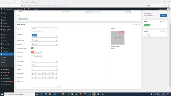Viewport: 171px width, 96px height.
Task: Open the Template dropdown
Action: (x=44, y=35)
